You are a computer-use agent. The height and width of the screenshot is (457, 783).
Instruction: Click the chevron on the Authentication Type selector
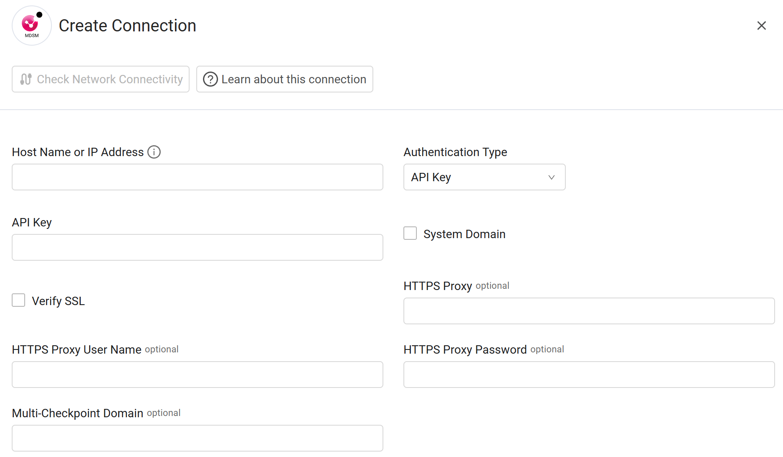tap(551, 177)
